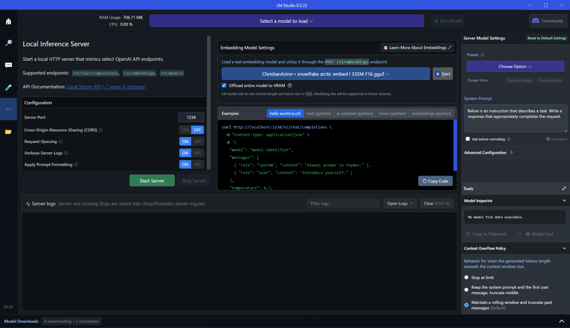This screenshot has width=570, height=328.
Task: Switch to ai assistant (python) example tab
Action: 355,113
